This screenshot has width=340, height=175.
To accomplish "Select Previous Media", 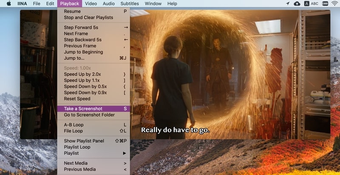I will tap(93, 169).
